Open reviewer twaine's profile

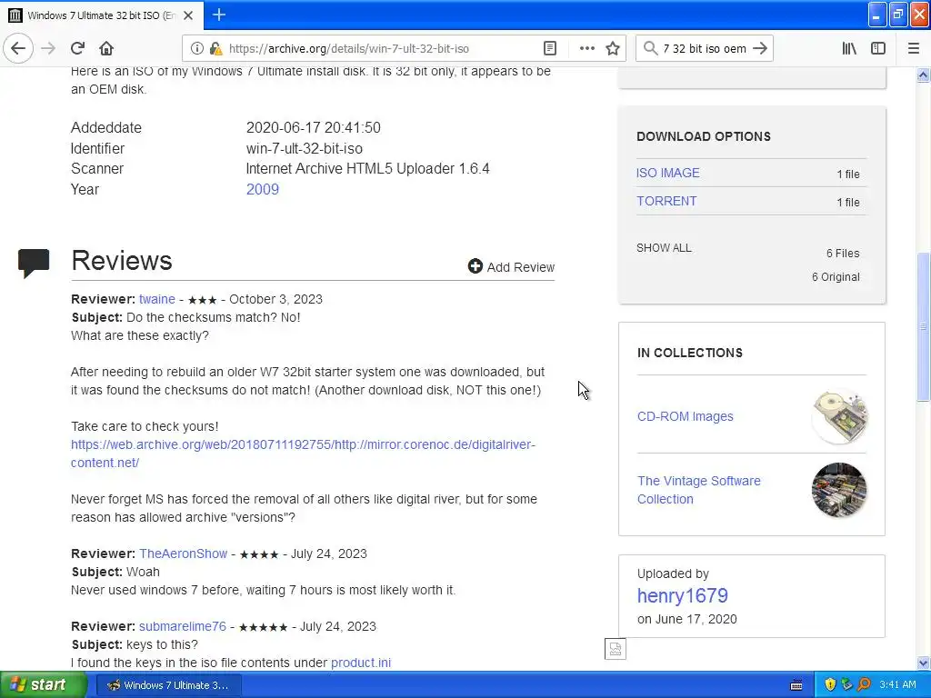click(x=157, y=299)
